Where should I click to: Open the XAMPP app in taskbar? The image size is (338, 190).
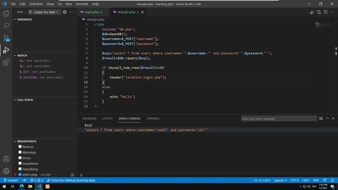[x=48, y=186]
